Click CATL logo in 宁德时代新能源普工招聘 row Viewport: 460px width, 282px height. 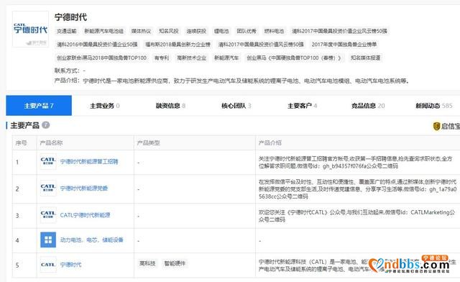[x=48, y=161]
